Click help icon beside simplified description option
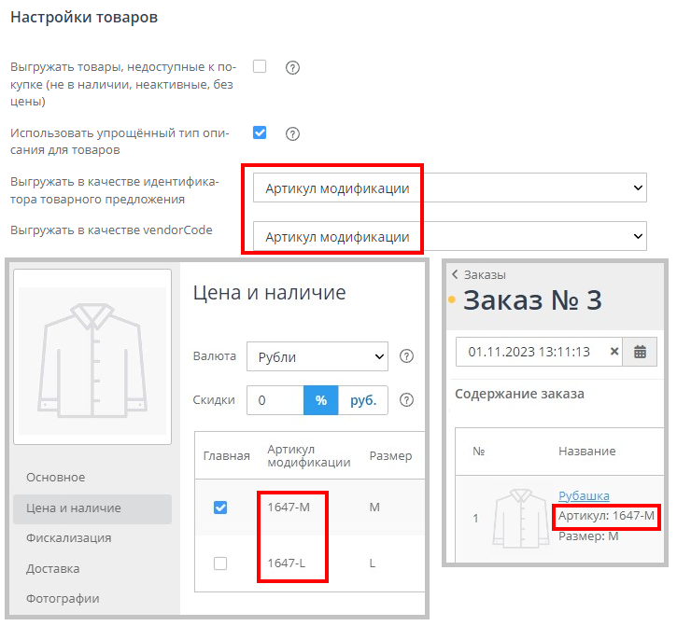Viewport: 691px width, 626px height. click(292, 133)
